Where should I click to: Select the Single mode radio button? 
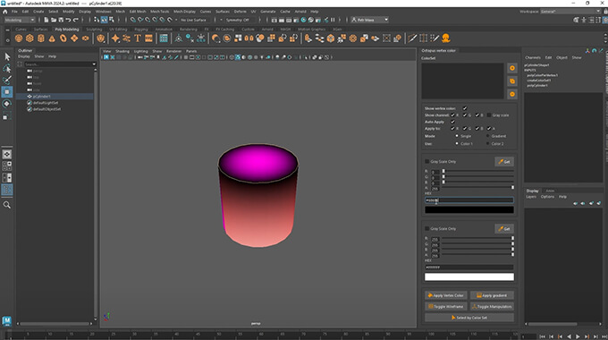pos(457,136)
